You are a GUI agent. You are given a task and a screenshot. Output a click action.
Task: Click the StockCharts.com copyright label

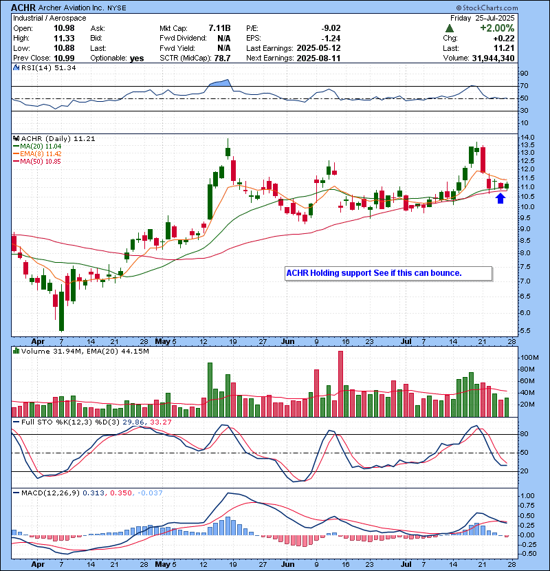(487, 8)
